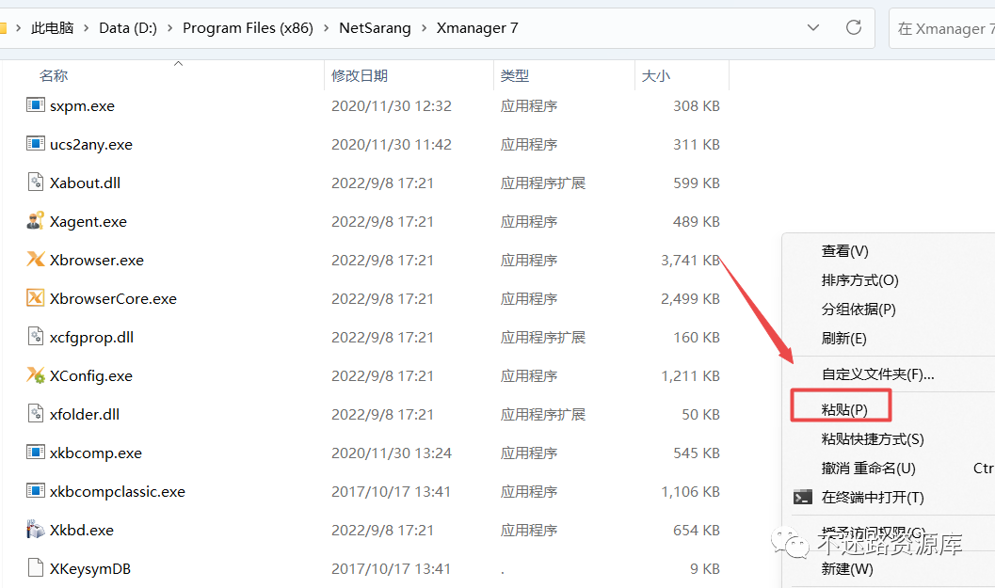Click the xcfgprop.dll file icon

[36, 336]
